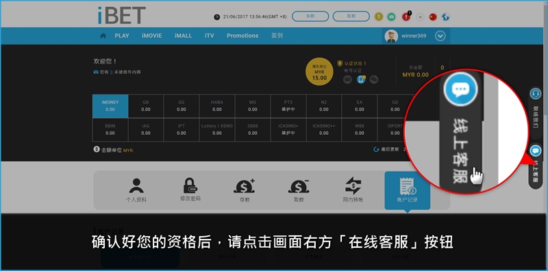The height and width of the screenshot is (271, 548).
Task: Click the home icon in navigation bar
Action: [x=103, y=36]
